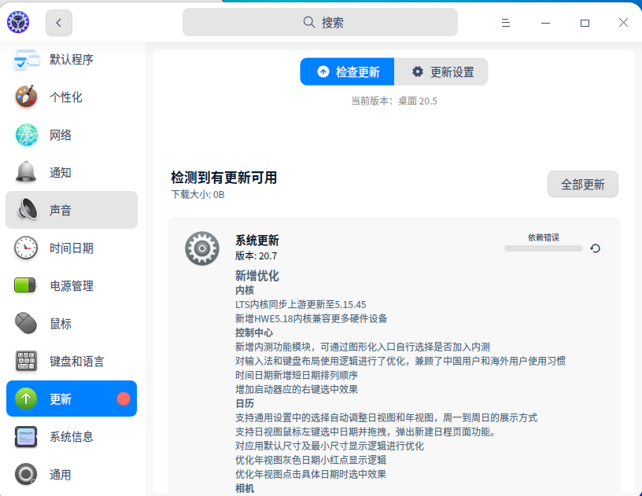Retry the update via refresh icon
The height and width of the screenshot is (496, 642).
[x=596, y=248]
